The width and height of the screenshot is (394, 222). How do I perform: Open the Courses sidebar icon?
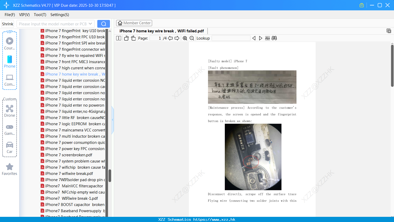[x=10, y=43]
